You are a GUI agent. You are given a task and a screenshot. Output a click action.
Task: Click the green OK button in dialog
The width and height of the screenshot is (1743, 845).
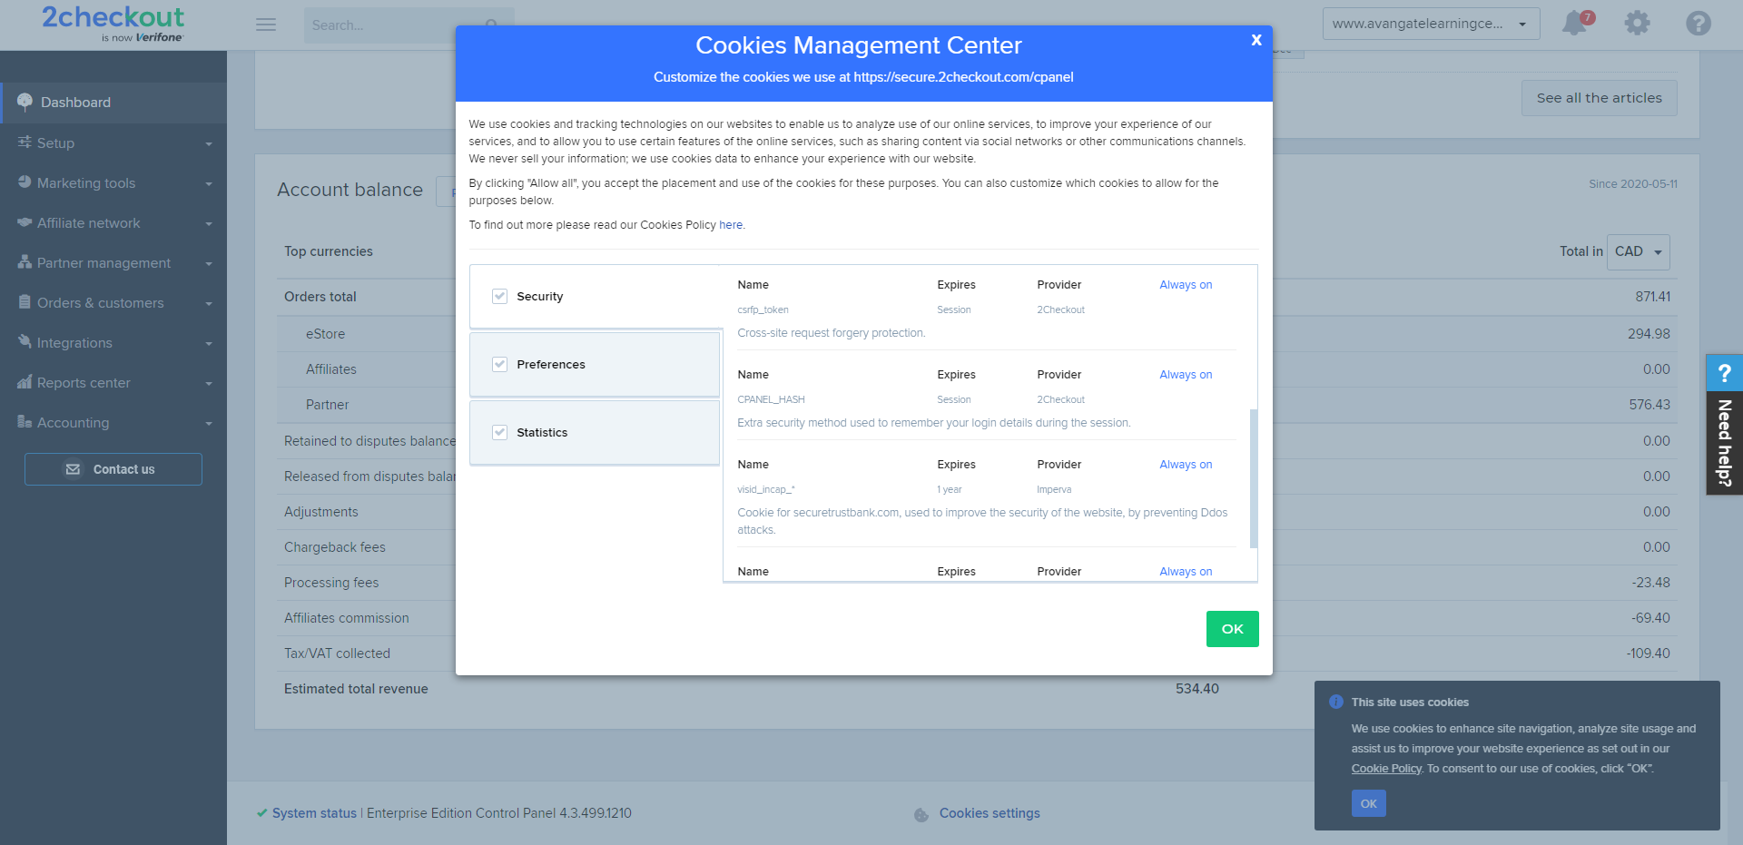[1232, 629]
